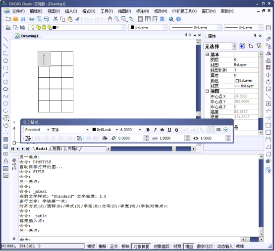Click the Help question mark icon
This screenshot has width=274, height=251.
(178, 19)
